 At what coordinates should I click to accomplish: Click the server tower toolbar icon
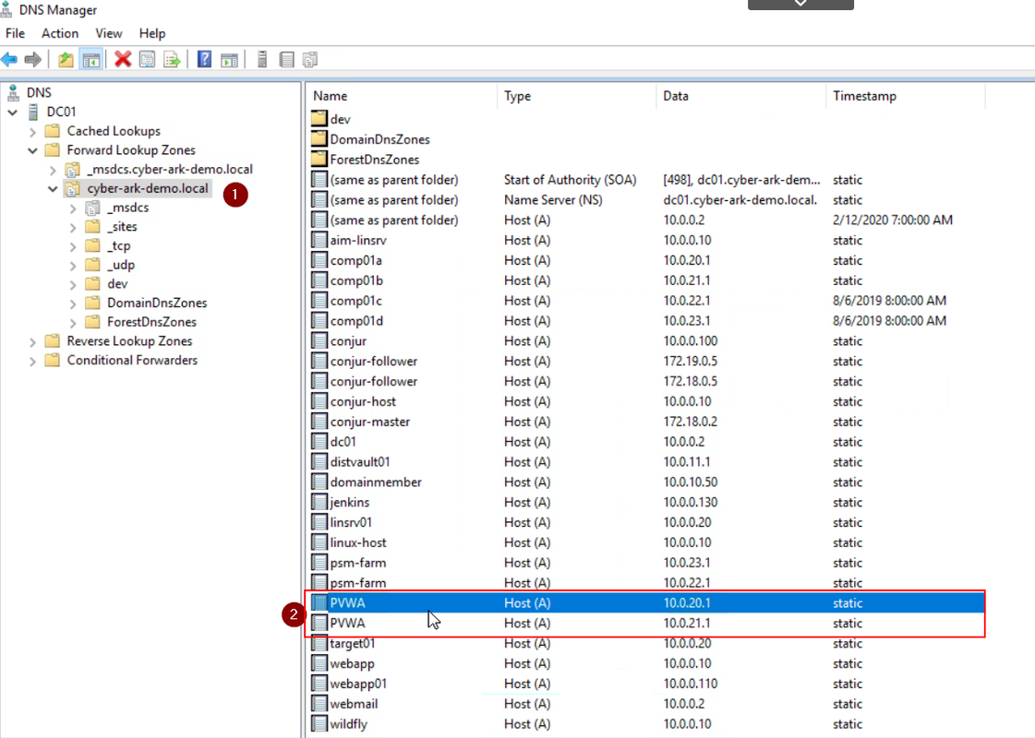coord(262,59)
